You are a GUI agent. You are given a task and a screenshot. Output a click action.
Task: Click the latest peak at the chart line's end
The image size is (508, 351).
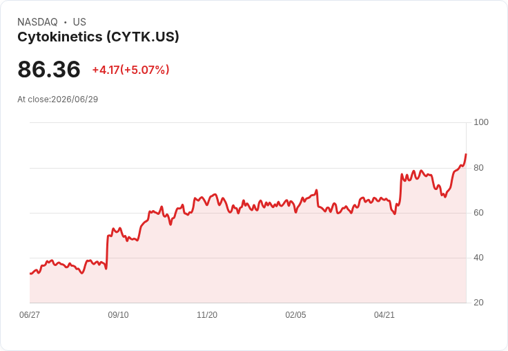[x=466, y=154]
